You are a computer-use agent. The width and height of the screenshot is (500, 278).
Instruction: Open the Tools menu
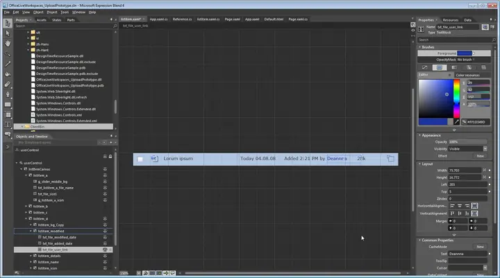coord(65,12)
